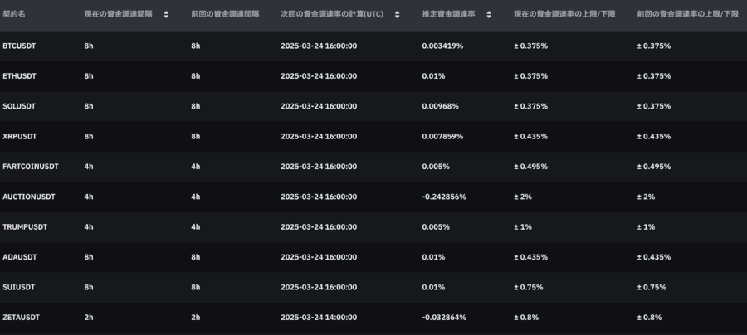This screenshot has height=335, width=747.
Task: Click BTCUSDT next calculation time
Action: click(x=319, y=46)
